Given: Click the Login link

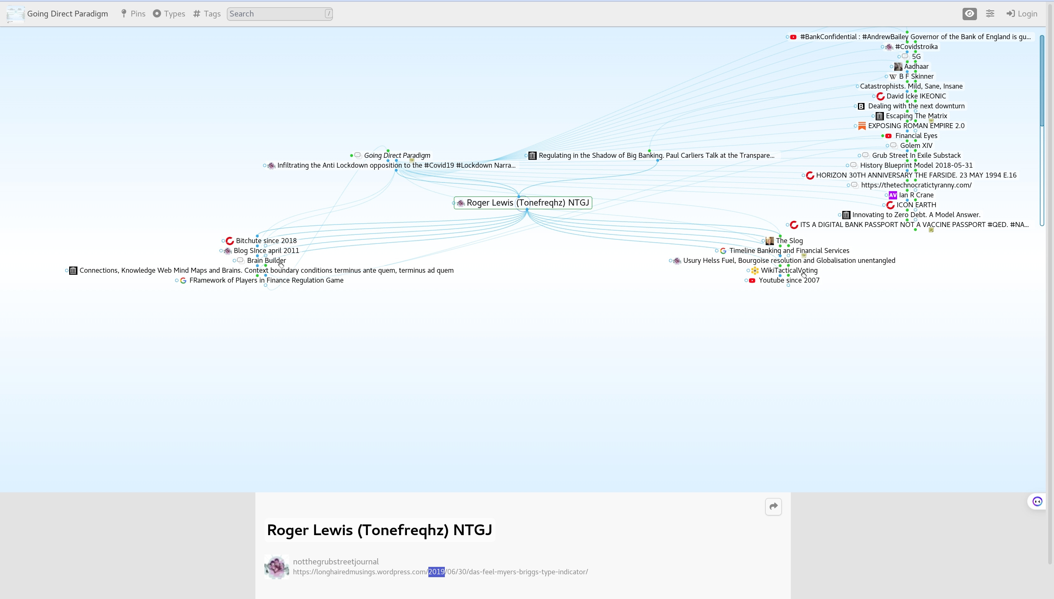Looking at the screenshot, I should point(1022,14).
